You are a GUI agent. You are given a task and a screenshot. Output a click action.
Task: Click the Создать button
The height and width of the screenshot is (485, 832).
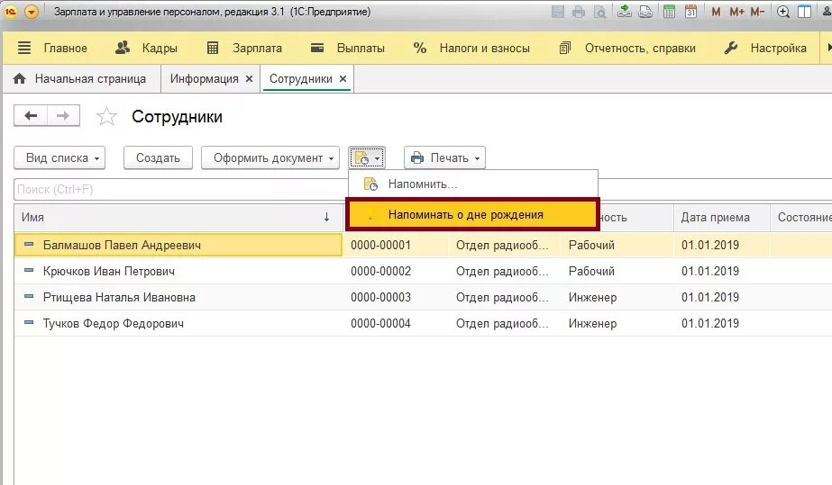158,157
